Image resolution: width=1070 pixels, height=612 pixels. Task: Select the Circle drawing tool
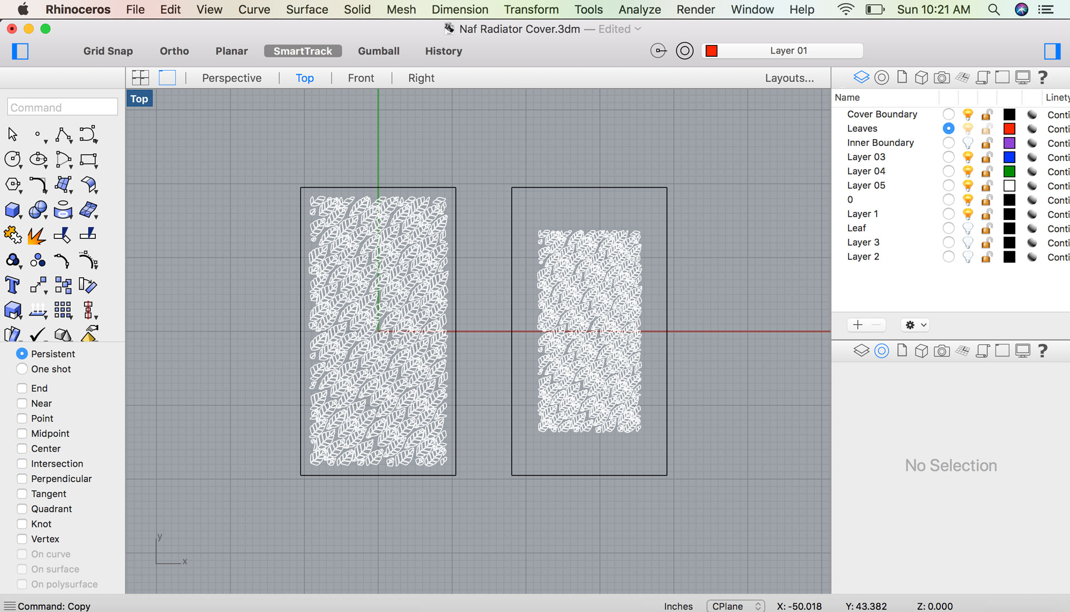[12, 159]
